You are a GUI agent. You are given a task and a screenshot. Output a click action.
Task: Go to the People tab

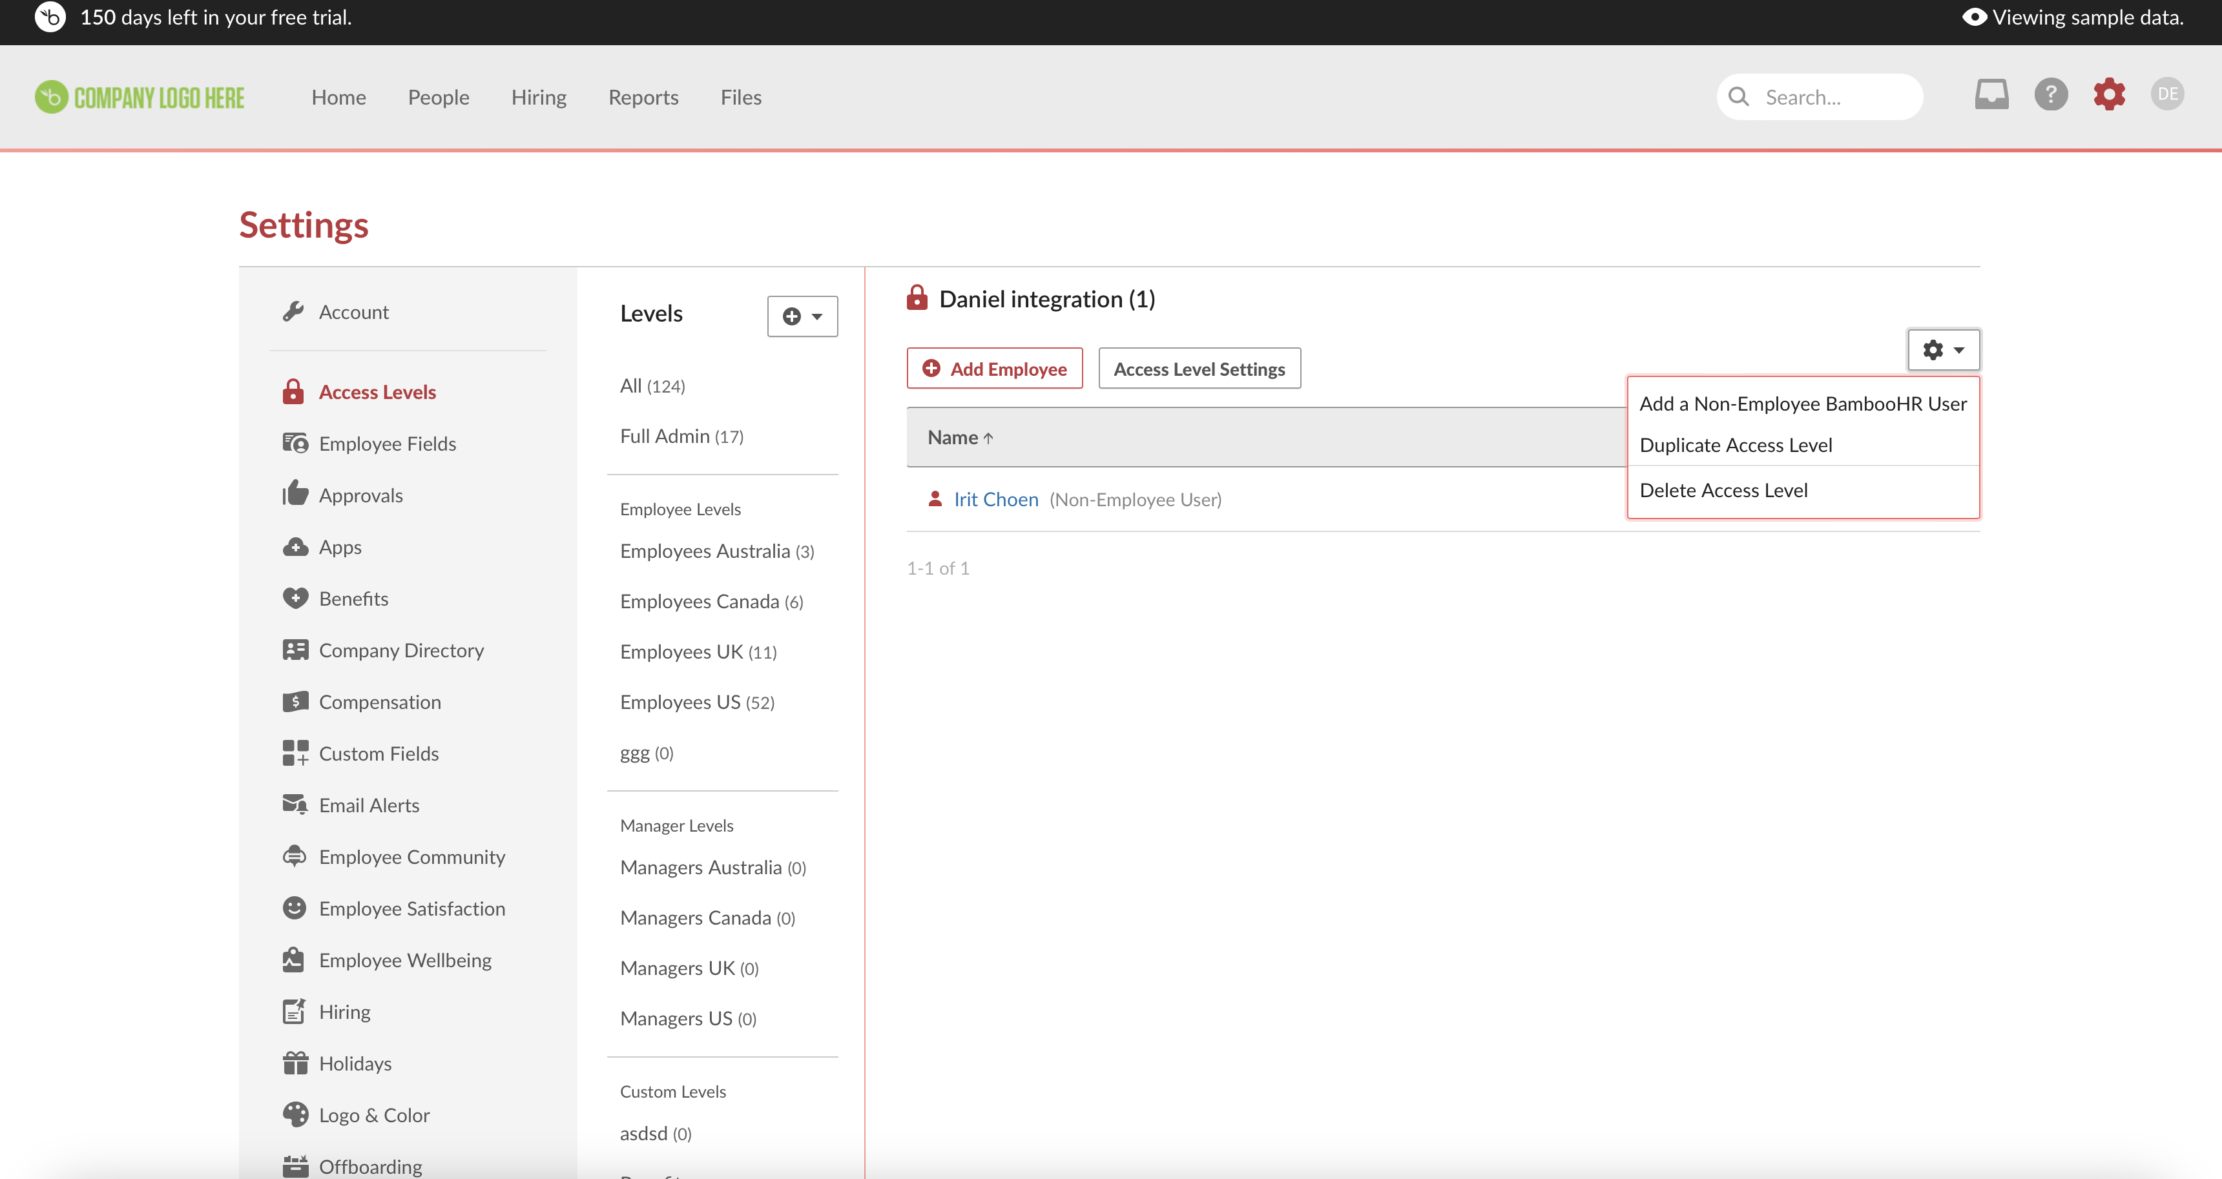(438, 97)
